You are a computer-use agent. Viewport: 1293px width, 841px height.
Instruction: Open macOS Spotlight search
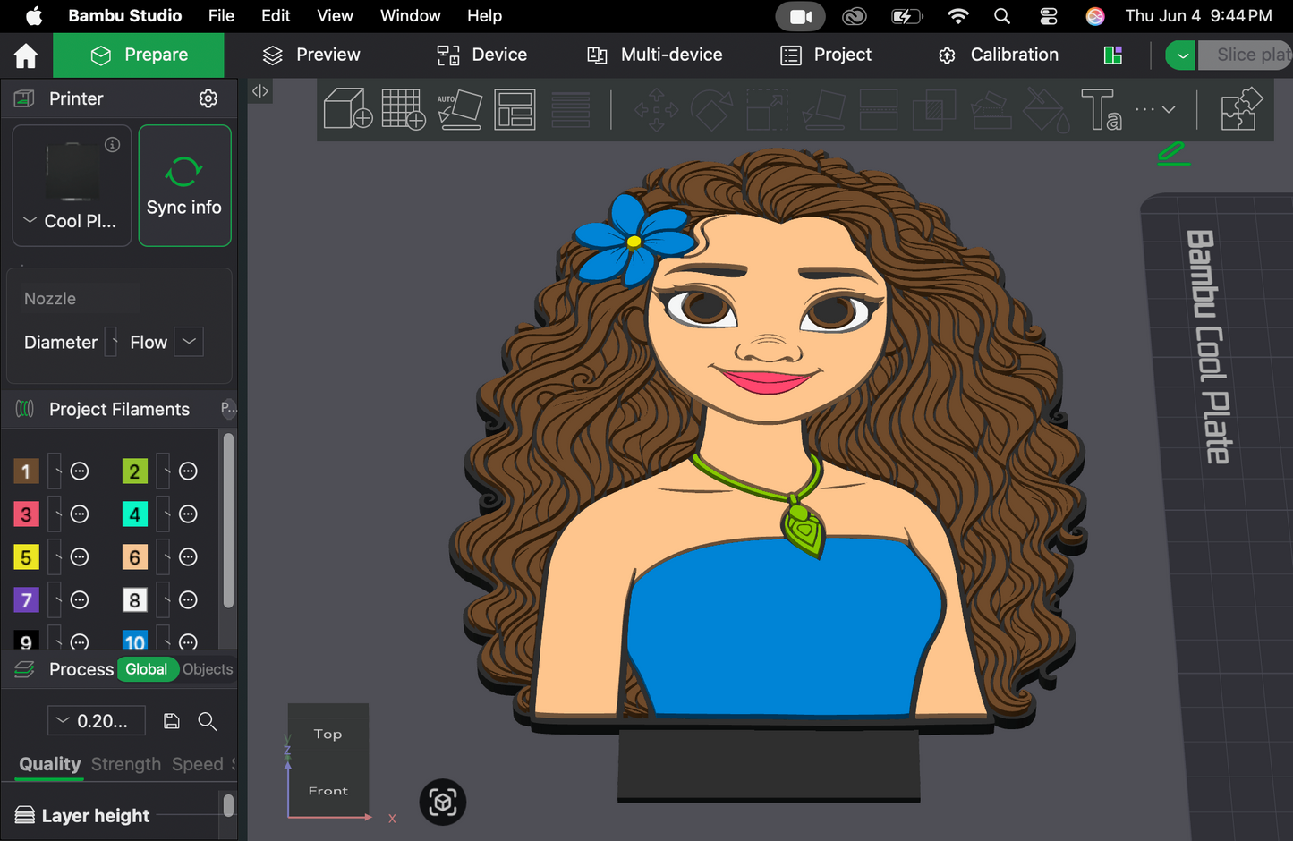(1002, 16)
